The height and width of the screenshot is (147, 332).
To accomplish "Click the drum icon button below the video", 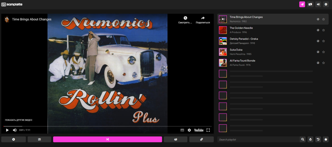I will click(176, 139).
